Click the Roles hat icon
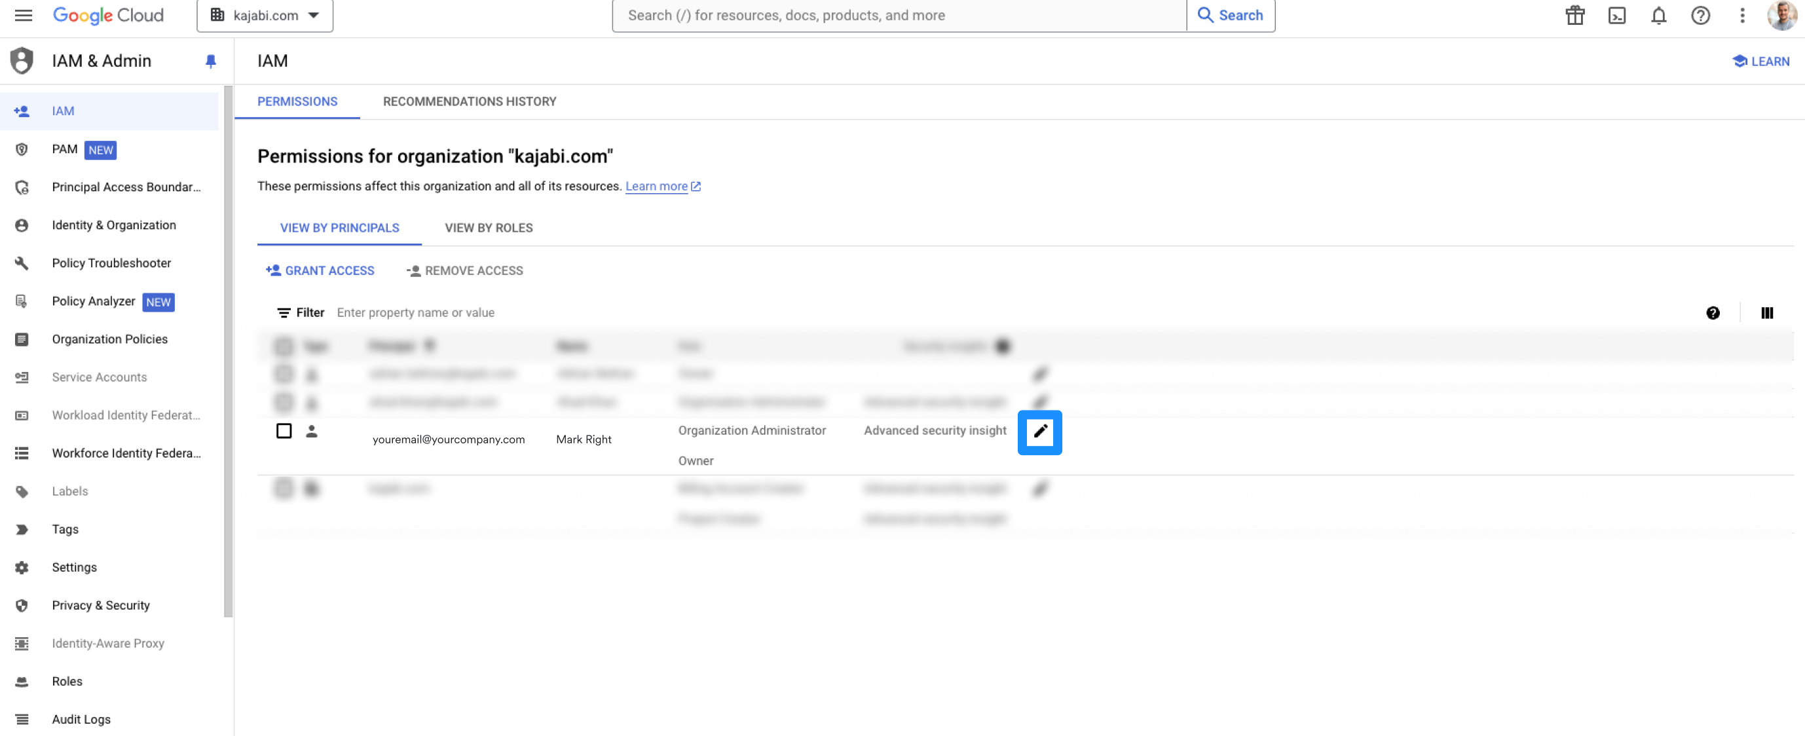 coord(22,682)
